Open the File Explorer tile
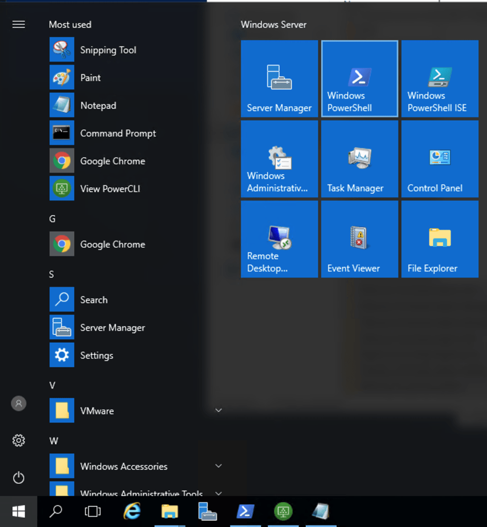The image size is (487, 527). 440,240
